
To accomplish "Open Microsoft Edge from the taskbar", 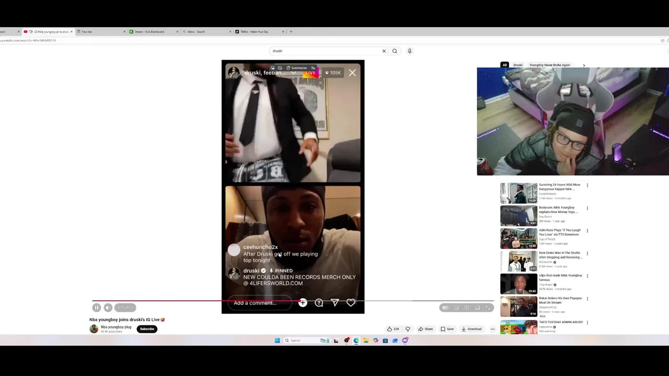I will pyautogui.click(x=356, y=340).
